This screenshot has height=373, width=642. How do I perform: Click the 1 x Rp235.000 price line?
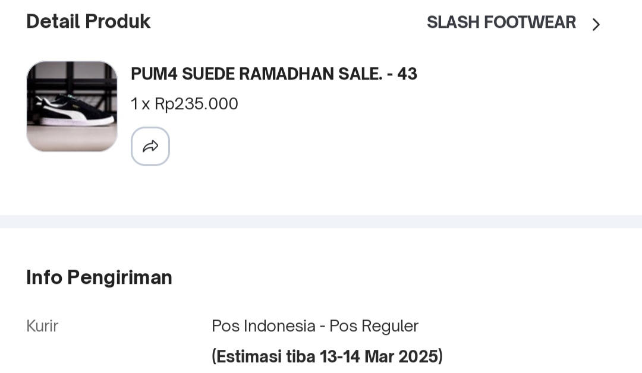(184, 104)
